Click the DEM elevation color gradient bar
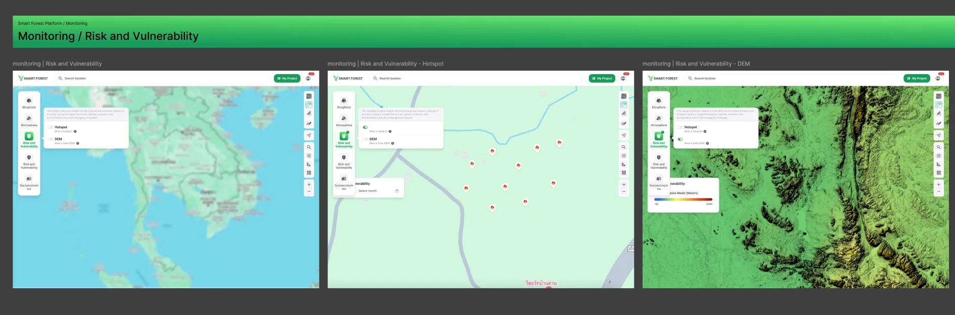This screenshot has width=955, height=315. point(683,199)
